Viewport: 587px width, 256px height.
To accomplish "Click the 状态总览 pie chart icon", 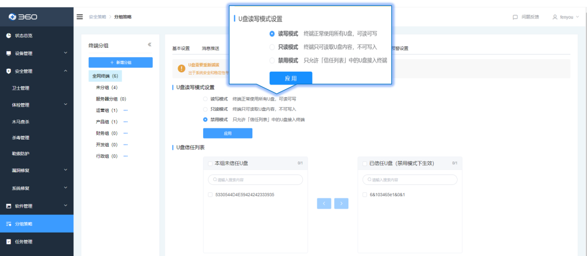I will [9, 35].
